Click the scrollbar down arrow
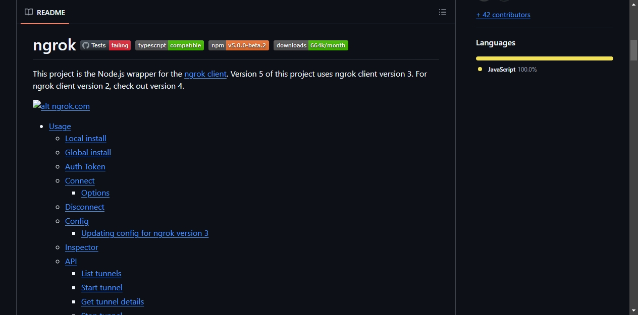 (633, 310)
